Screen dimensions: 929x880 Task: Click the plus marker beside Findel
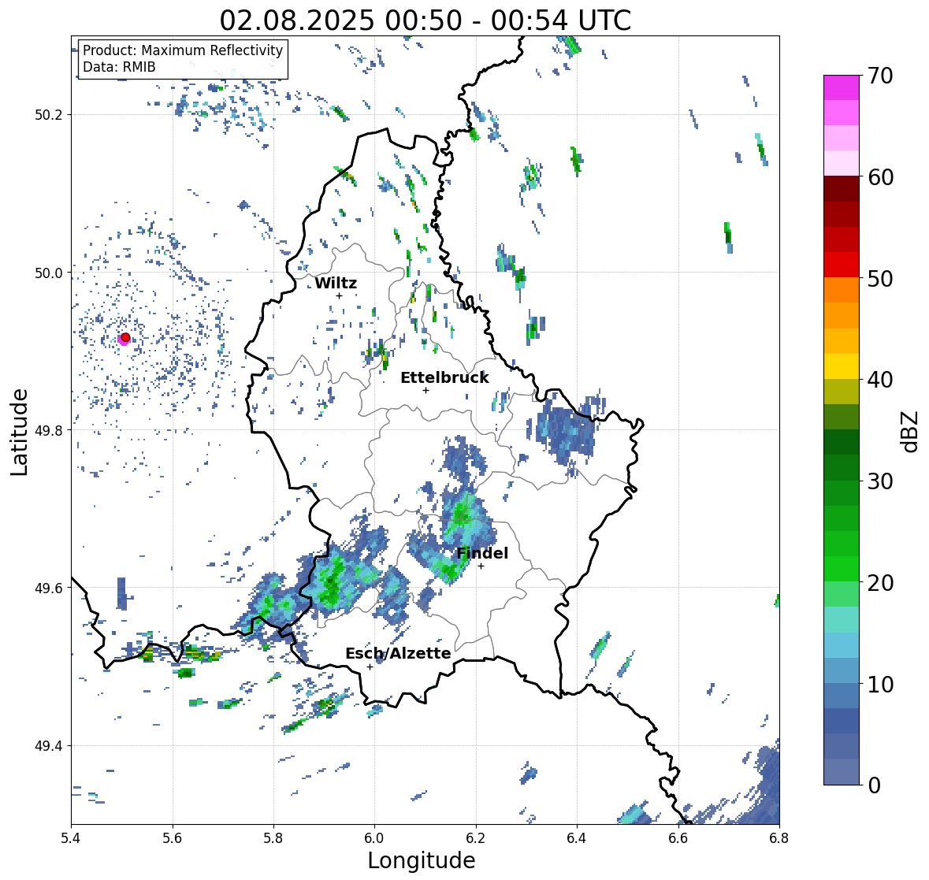pyautogui.click(x=481, y=566)
